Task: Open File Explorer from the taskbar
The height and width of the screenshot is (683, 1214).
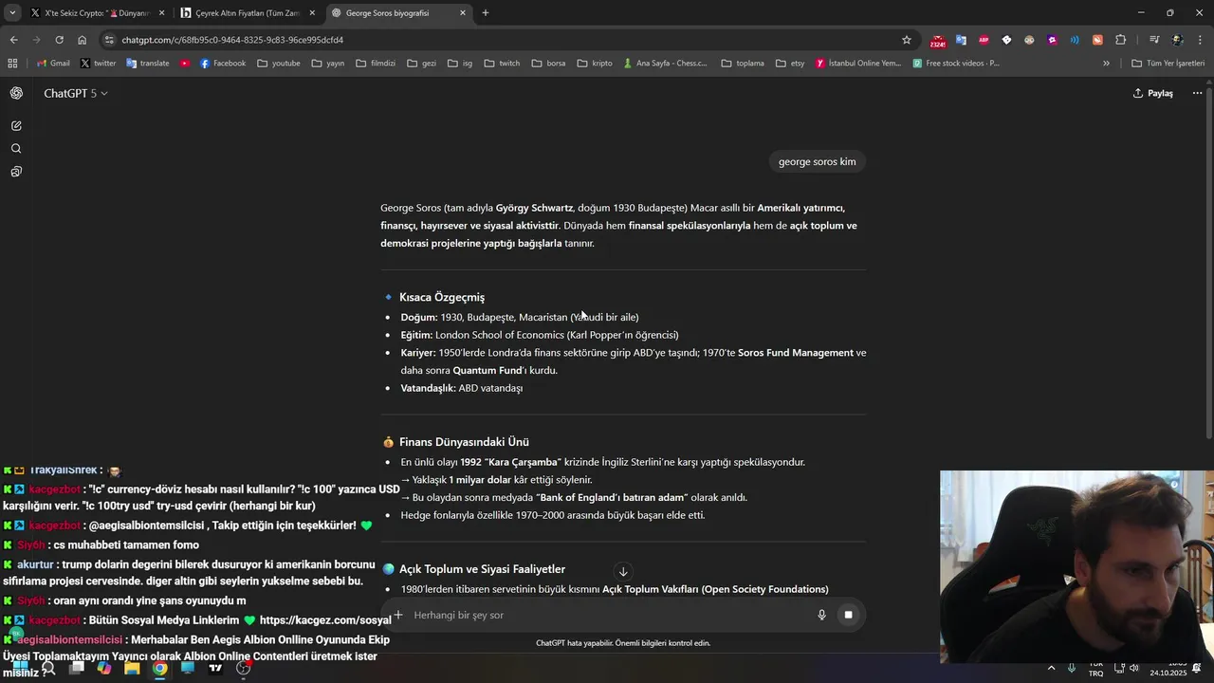Action: (132, 668)
